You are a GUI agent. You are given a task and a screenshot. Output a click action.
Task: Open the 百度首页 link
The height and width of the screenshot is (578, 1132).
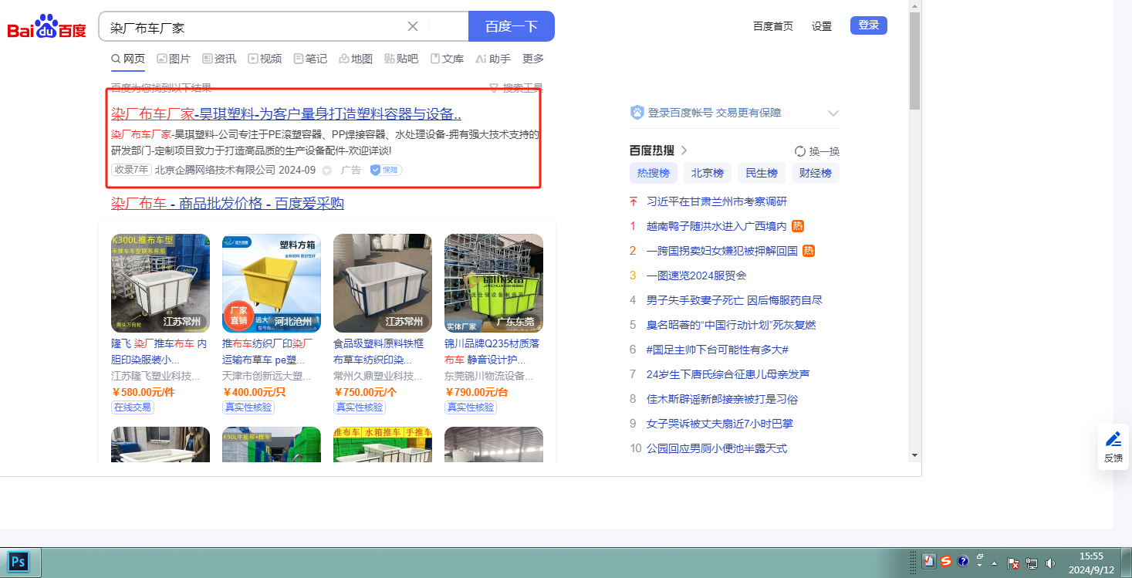coord(772,26)
